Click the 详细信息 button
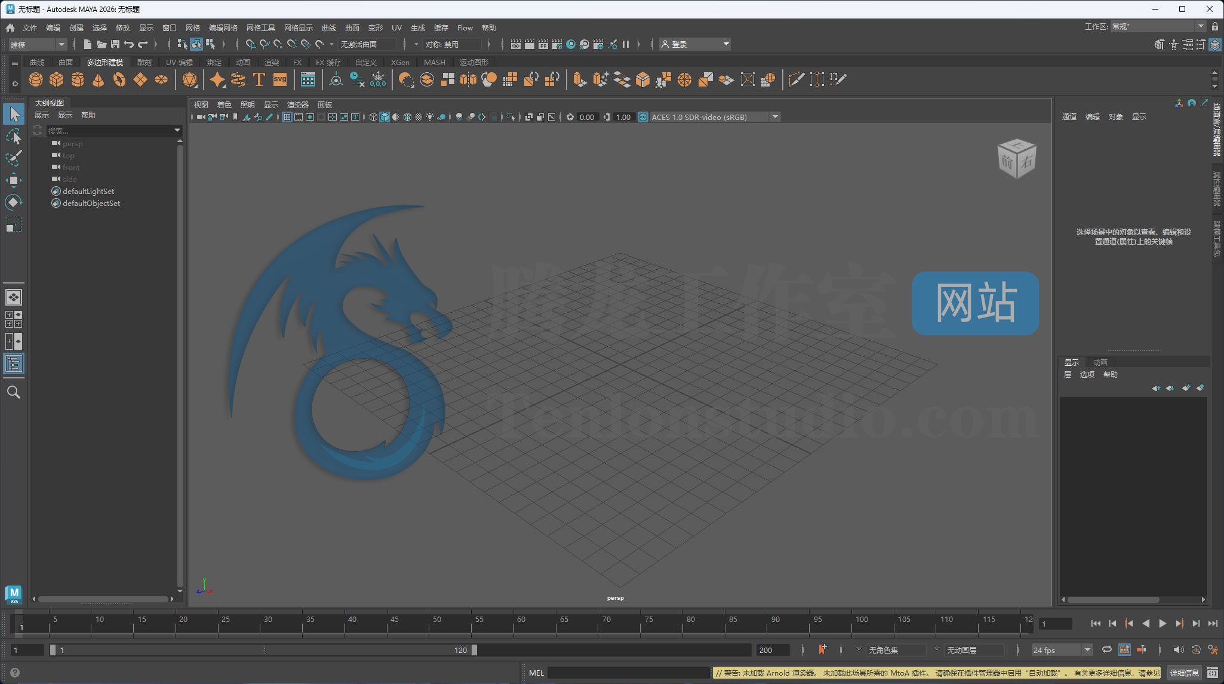 [1184, 673]
